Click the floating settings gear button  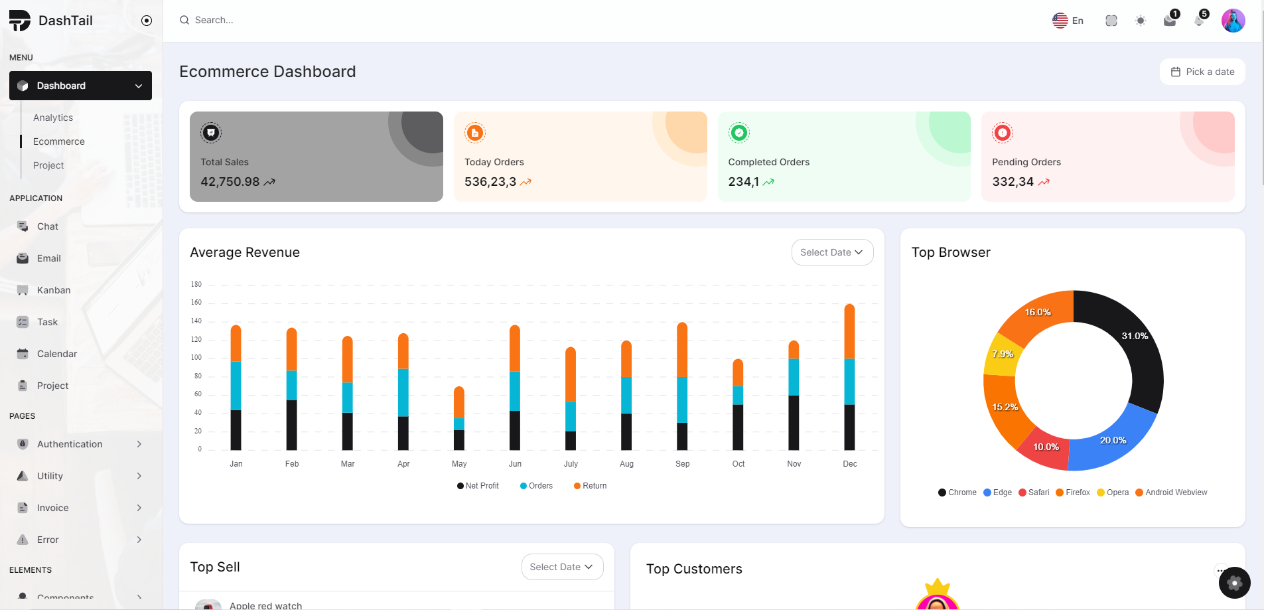1235,583
